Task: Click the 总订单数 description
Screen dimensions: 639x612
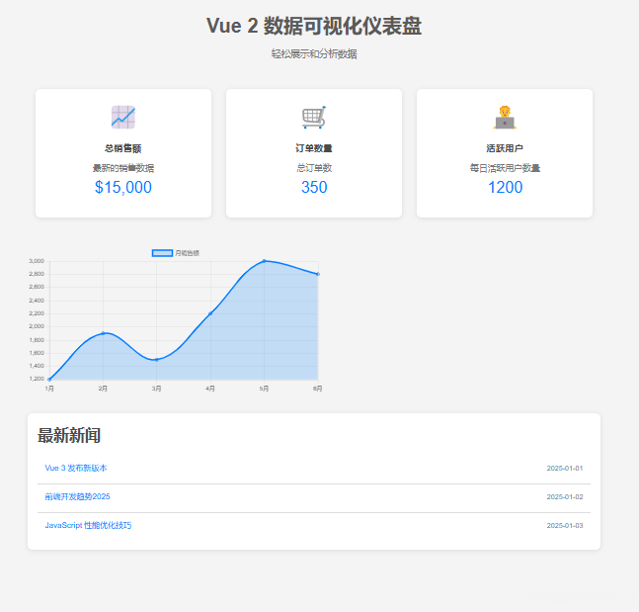Action: 314,168
